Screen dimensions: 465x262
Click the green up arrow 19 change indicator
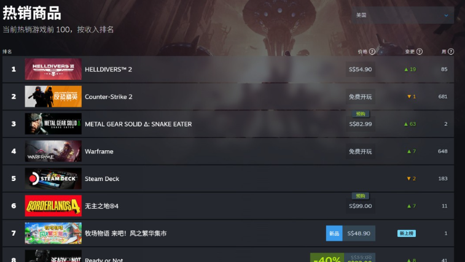tap(410, 69)
